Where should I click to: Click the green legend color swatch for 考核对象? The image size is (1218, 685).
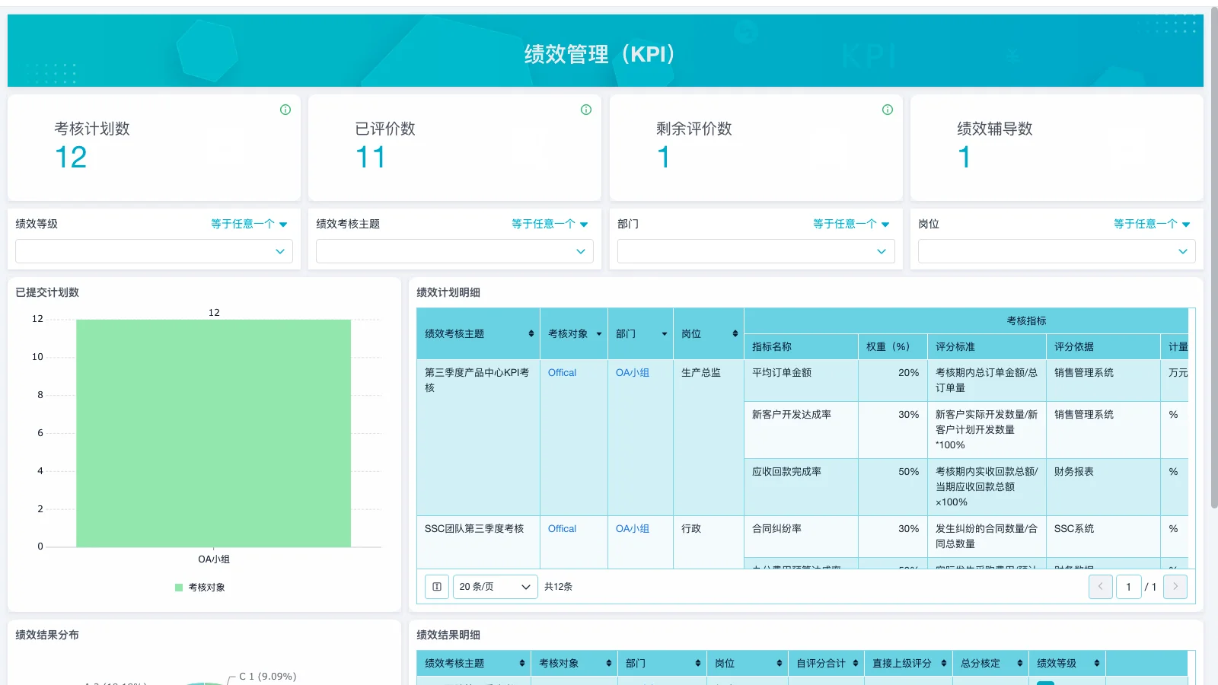tap(177, 587)
